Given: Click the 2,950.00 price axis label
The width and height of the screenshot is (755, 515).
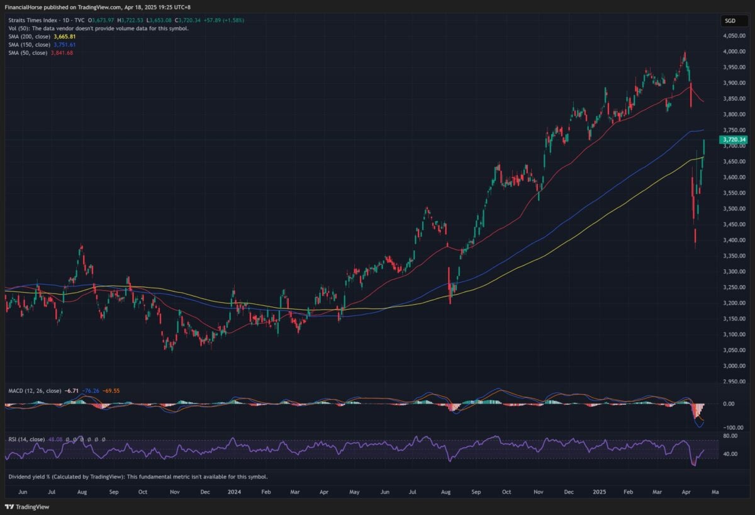Looking at the screenshot, I should coord(734,382).
